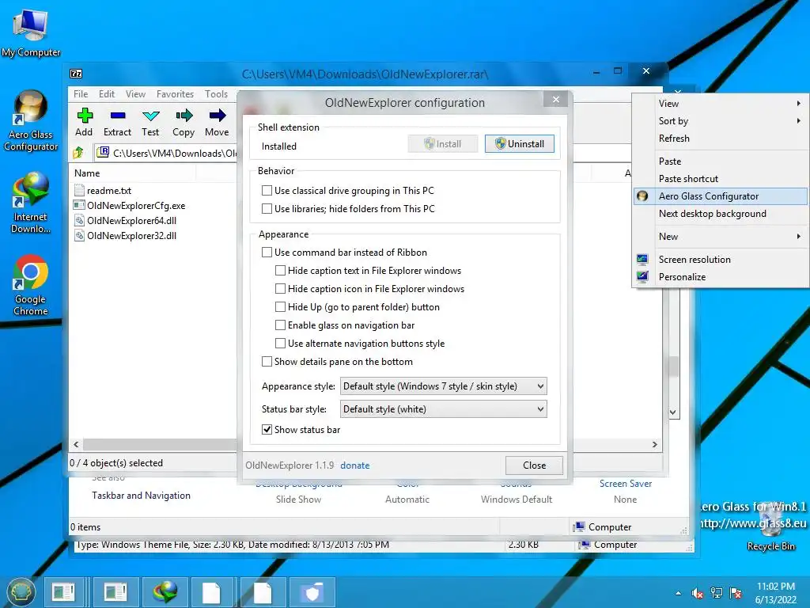Click the first taskbar window button
This screenshot has width=810, height=608.
tap(63, 592)
